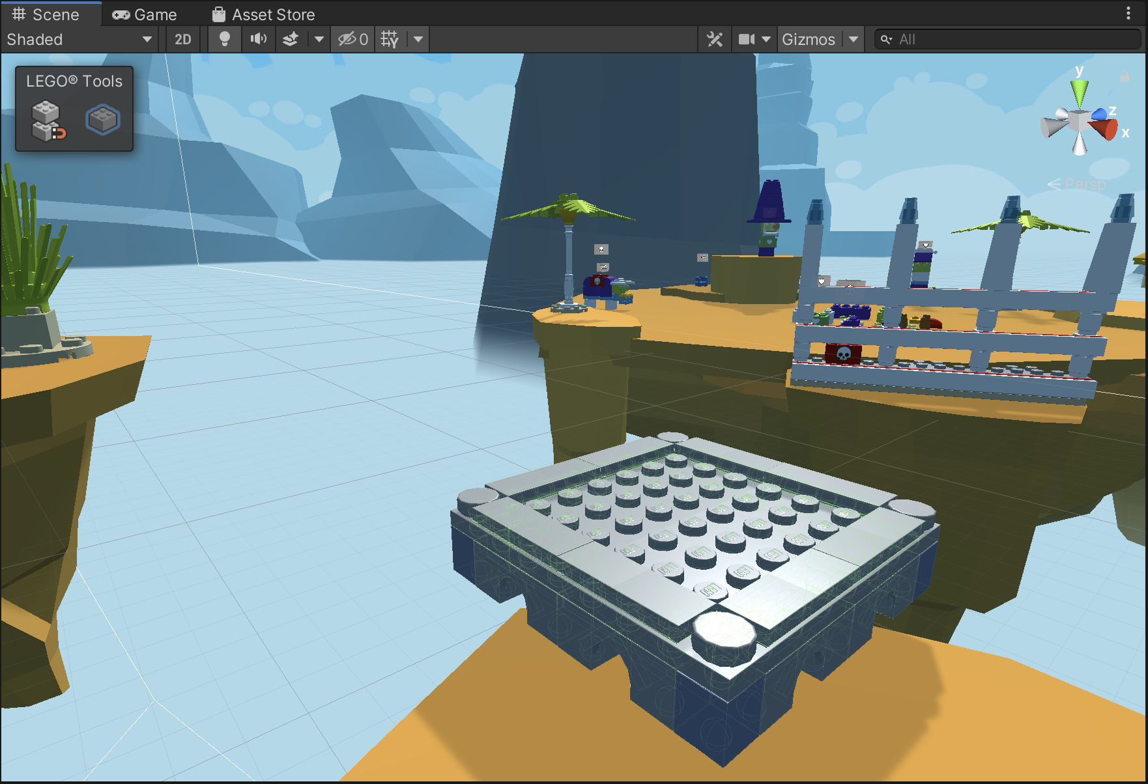1148x784 pixels.
Task: Switch to the Game tab
Action: [x=145, y=14]
